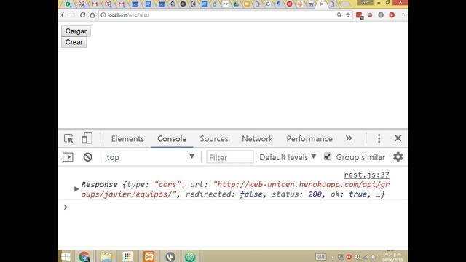Switch to the first Gmail tab
466x262 pixels.
point(95,4)
